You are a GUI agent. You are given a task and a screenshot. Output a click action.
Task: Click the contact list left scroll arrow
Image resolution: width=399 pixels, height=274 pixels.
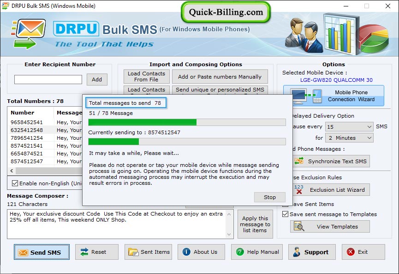click(12, 171)
